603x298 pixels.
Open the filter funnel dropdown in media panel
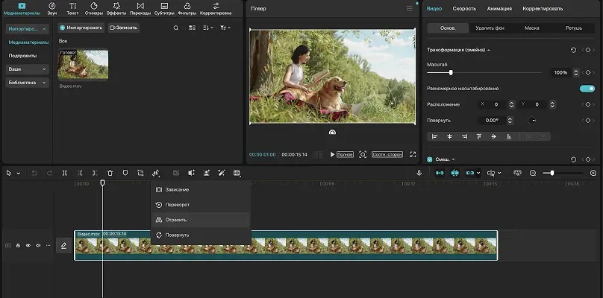225,28
